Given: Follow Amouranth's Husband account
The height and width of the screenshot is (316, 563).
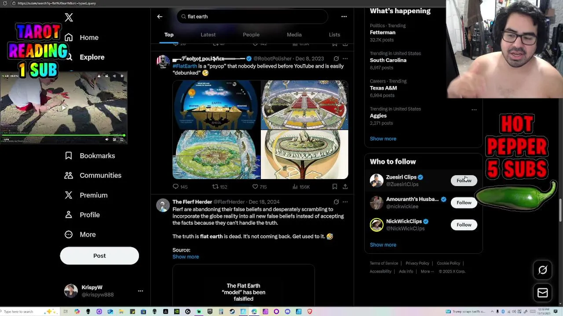Looking at the screenshot, I should click(x=464, y=203).
